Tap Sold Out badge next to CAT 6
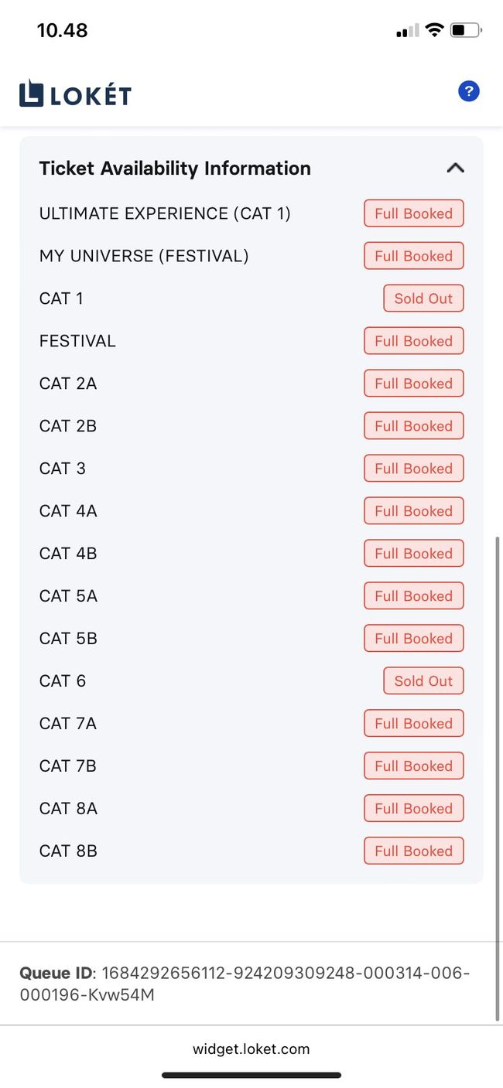This screenshot has height=1088, width=503. [x=423, y=681]
